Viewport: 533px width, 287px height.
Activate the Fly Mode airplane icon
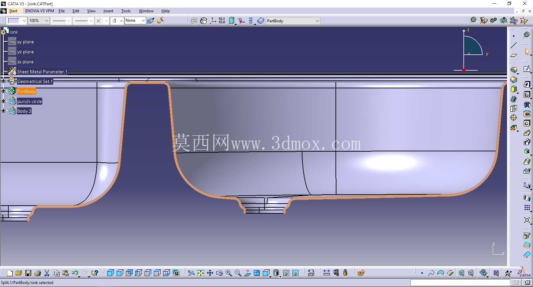click(191, 273)
